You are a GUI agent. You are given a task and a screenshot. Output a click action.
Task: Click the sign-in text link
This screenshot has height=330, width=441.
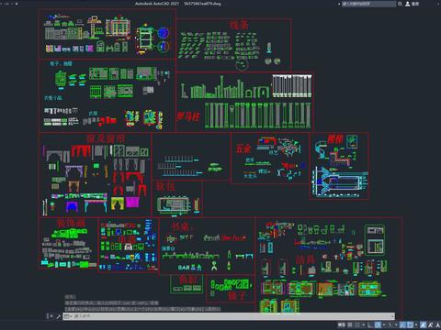coord(415,4)
